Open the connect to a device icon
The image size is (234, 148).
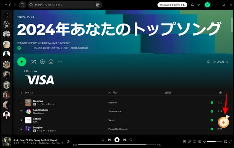200,142
